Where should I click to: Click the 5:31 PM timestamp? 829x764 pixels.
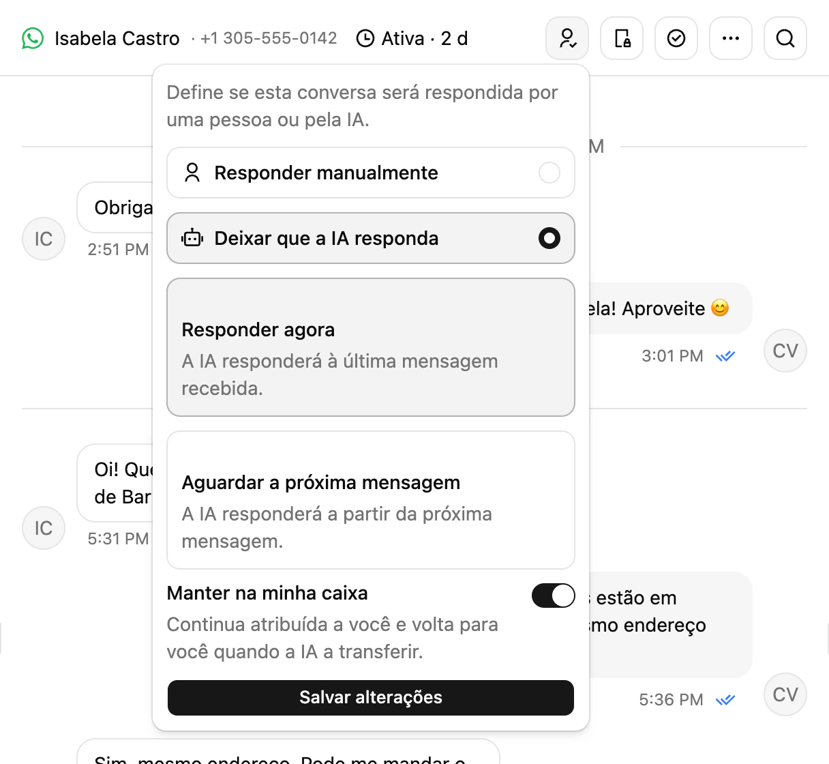118,539
